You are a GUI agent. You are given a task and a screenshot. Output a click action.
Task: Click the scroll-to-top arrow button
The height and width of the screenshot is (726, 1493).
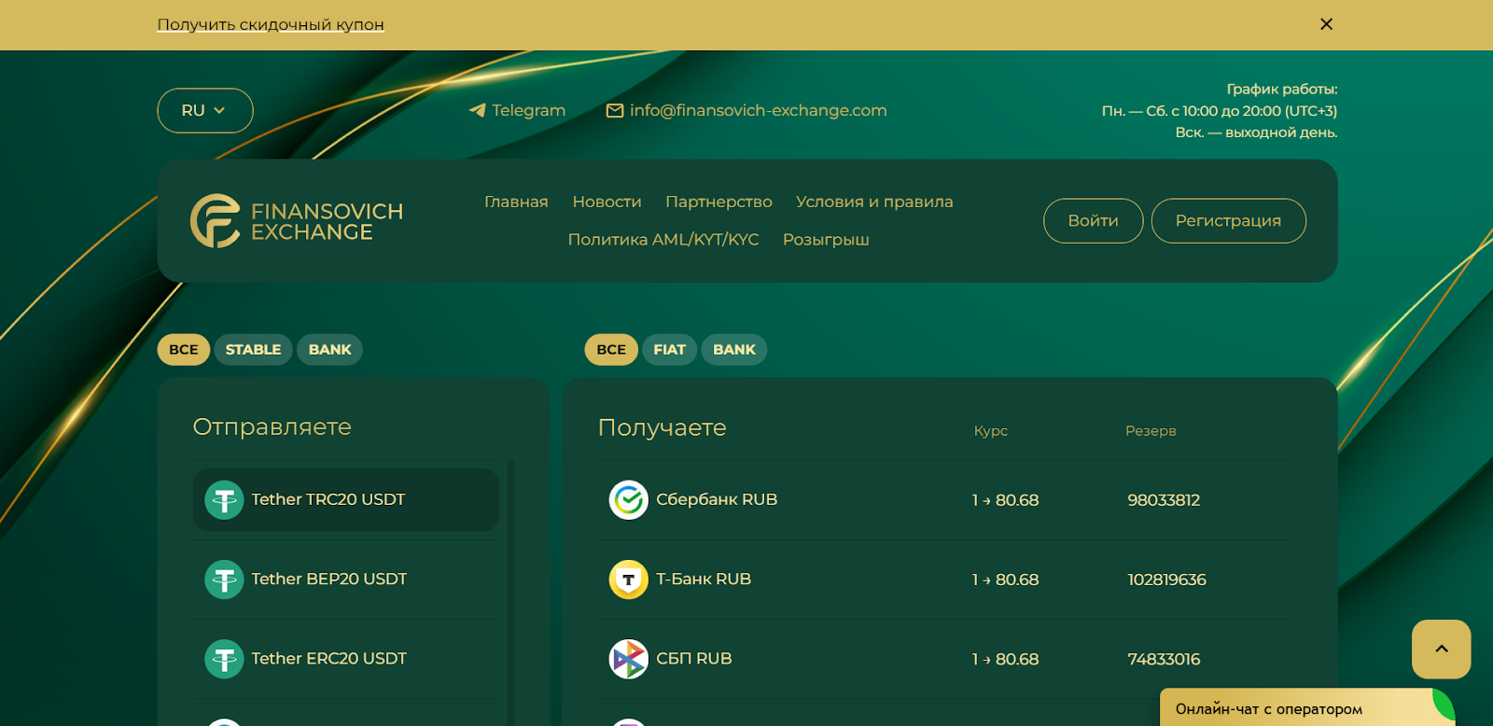(1442, 649)
